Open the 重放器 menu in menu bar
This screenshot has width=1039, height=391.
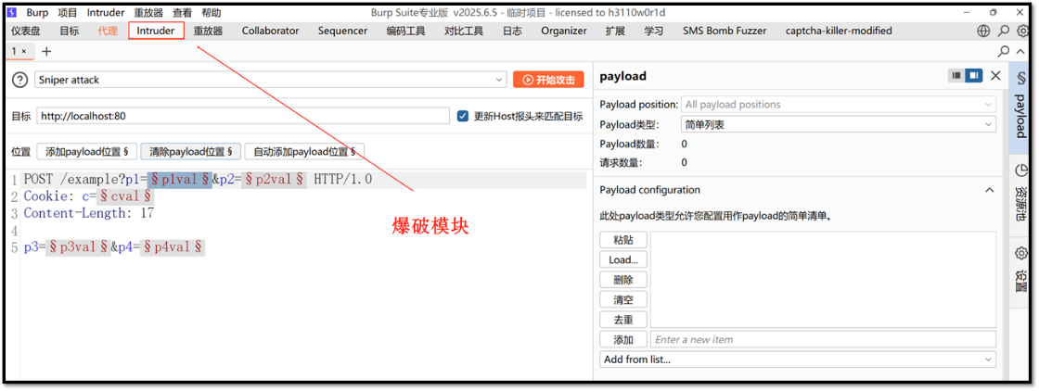[x=148, y=13]
